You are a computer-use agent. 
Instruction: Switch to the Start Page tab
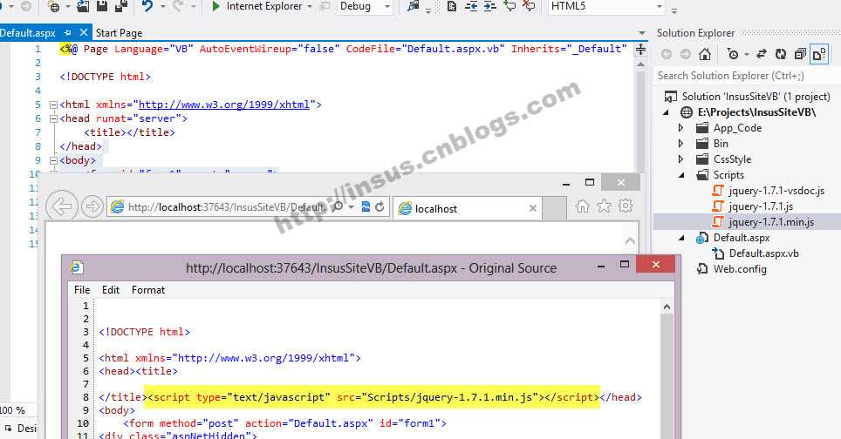(x=119, y=32)
